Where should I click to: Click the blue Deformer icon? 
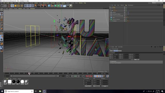(x=61, y=6)
